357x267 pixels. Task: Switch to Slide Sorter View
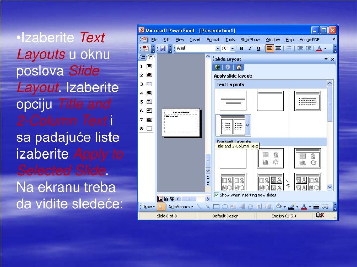click(x=166, y=199)
